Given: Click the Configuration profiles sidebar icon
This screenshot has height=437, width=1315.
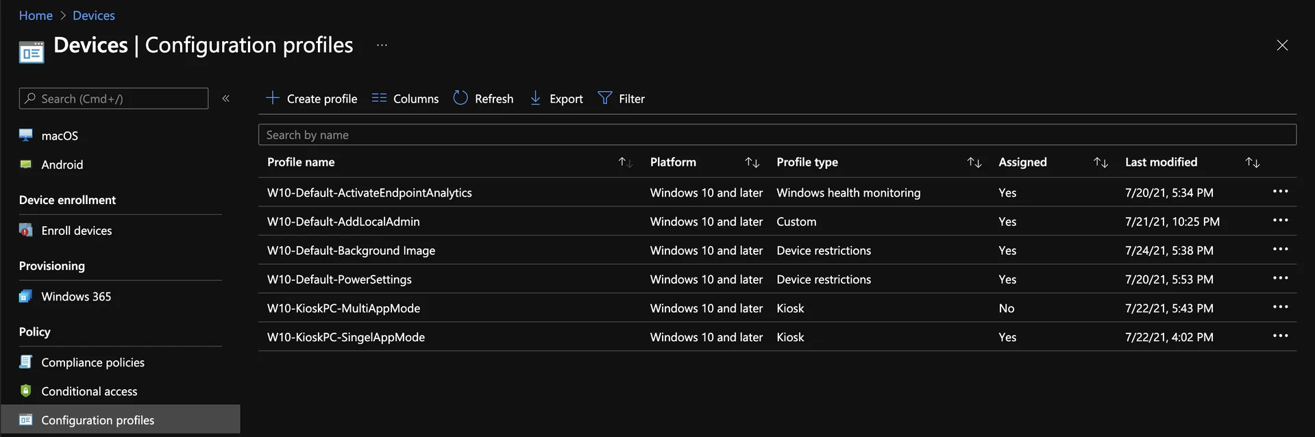Looking at the screenshot, I should coord(26,420).
